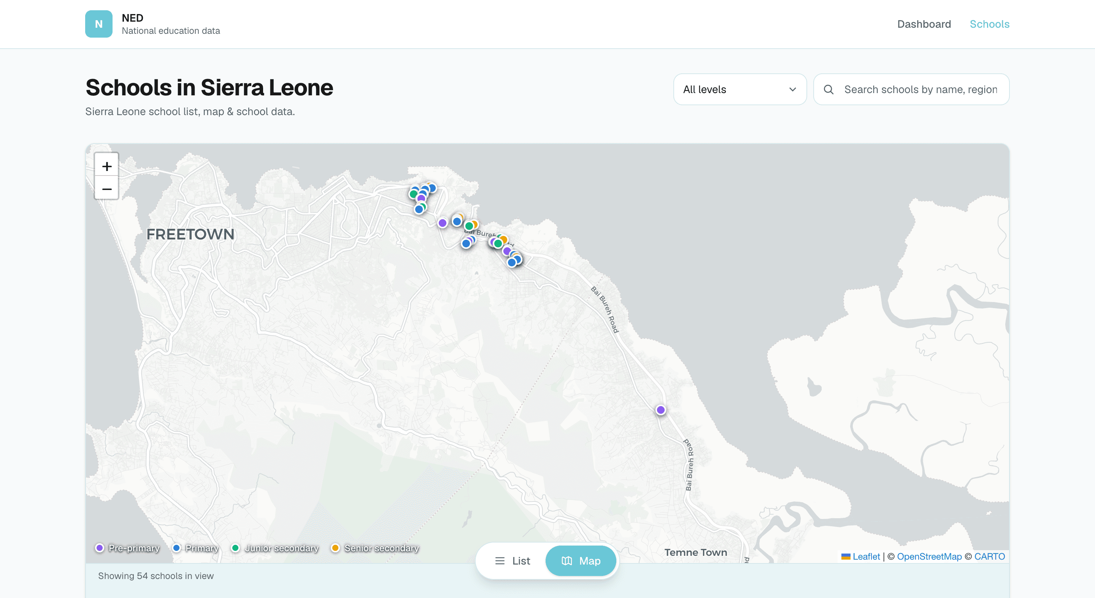Open the Leaflet link
Viewport: 1095px width, 598px height.
pyautogui.click(x=866, y=556)
